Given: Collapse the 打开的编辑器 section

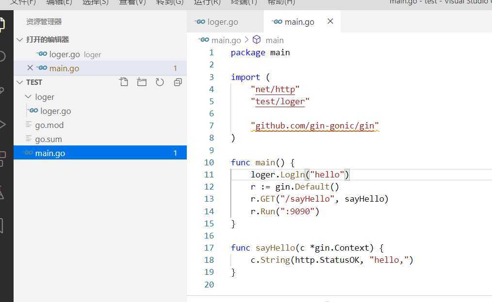Looking at the screenshot, I should [x=20, y=40].
